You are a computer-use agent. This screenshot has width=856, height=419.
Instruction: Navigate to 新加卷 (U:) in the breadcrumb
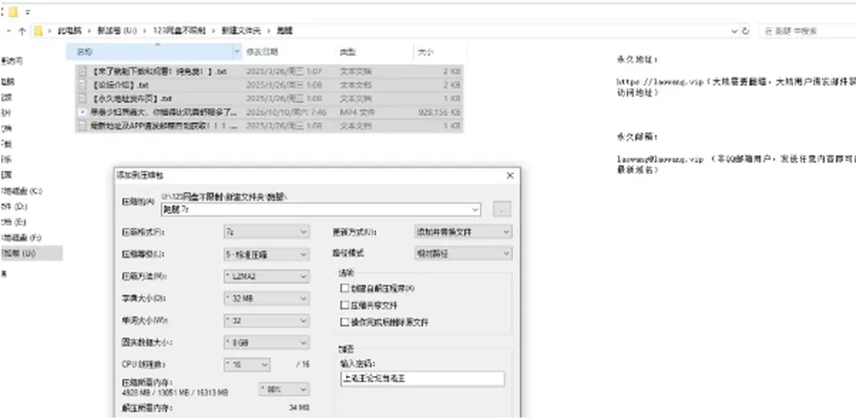(x=116, y=31)
